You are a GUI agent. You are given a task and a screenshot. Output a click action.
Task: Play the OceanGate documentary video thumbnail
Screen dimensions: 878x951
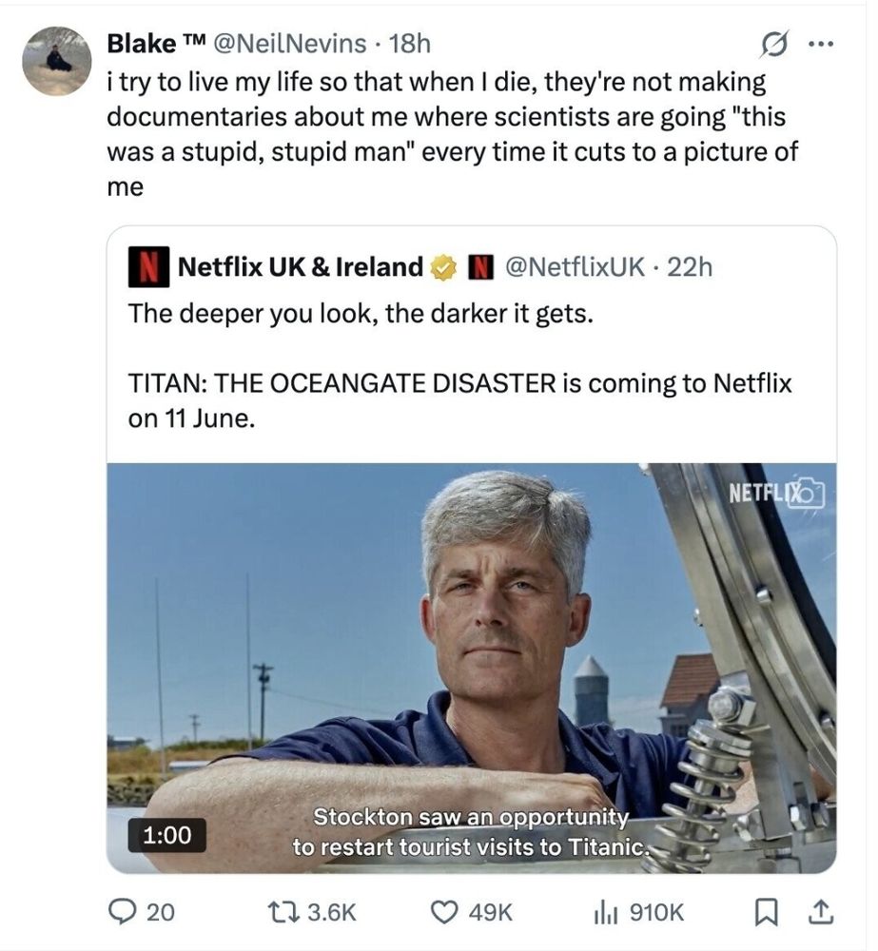pyautogui.click(x=471, y=666)
